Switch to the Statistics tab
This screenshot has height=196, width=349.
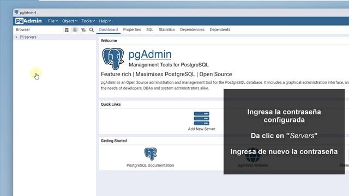(167, 29)
